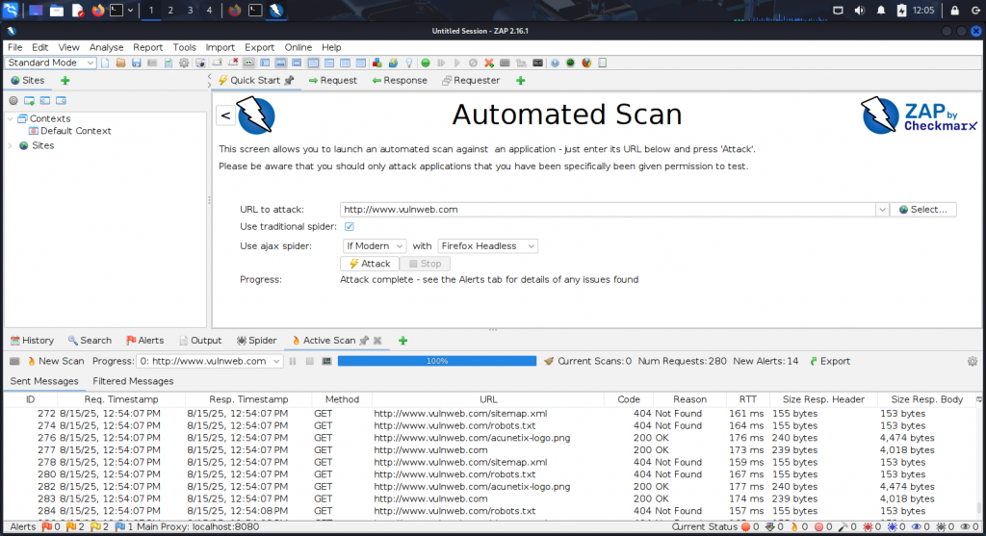
Task: Click the red X break points icon
Action: 488,63
